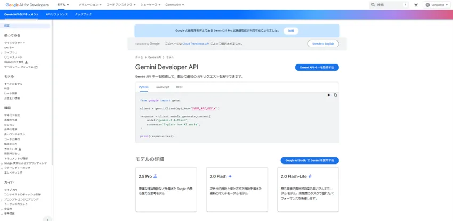453x221 pixels.
Task: Click the details button in Gemini 2.5 Pro banner
Action: (291, 31)
